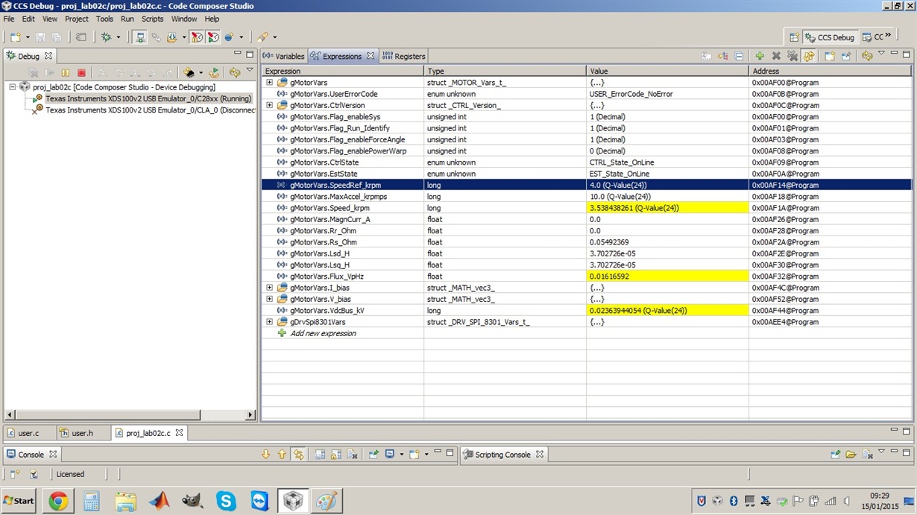
Task: Click the Value column header
Action: tap(668, 71)
